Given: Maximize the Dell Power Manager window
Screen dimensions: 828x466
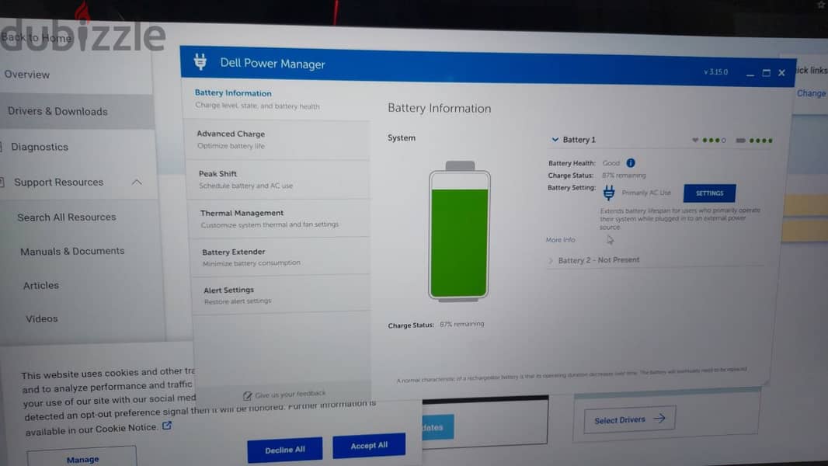Looking at the screenshot, I should tap(766, 73).
